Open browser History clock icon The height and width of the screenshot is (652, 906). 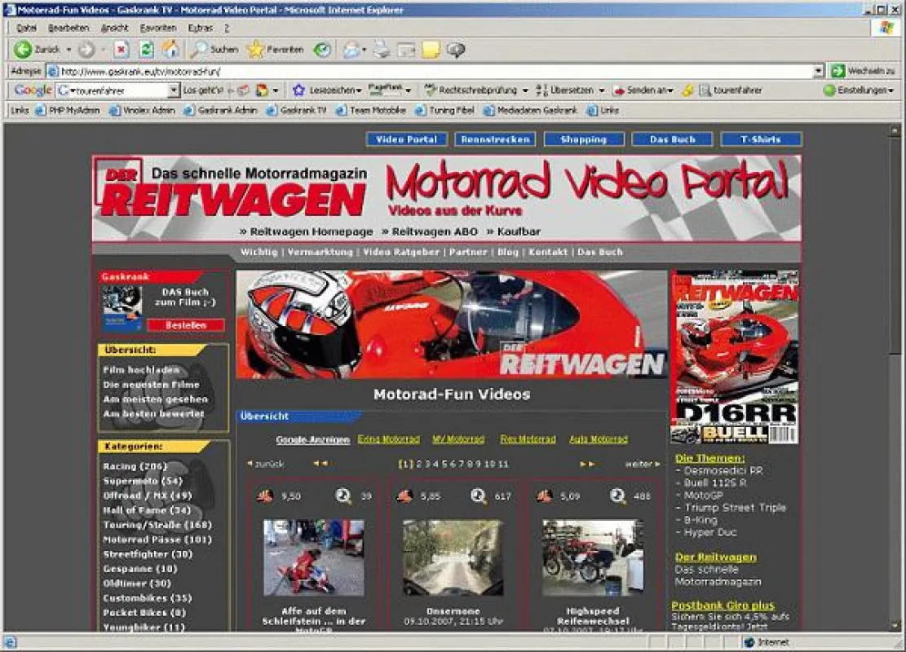(322, 51)
